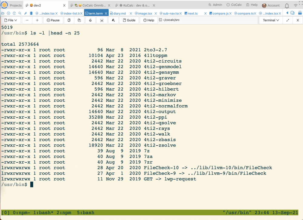Open the project settings wrench icon
This screenshot has width=303, height=220.
26,13
